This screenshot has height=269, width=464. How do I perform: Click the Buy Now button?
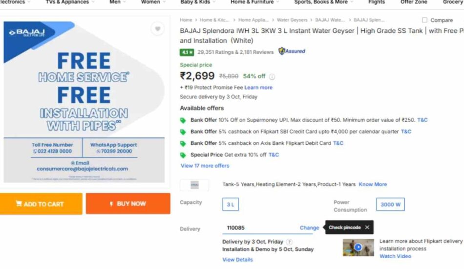(128, 203)
